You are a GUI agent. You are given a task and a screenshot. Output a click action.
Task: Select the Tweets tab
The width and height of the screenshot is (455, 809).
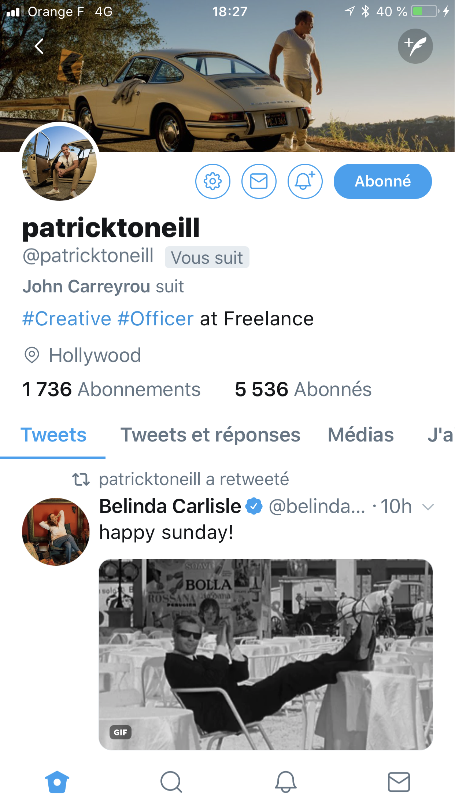[53, 435]
